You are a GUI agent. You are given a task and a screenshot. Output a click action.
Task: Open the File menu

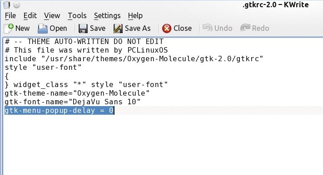(x=10, y=15)
